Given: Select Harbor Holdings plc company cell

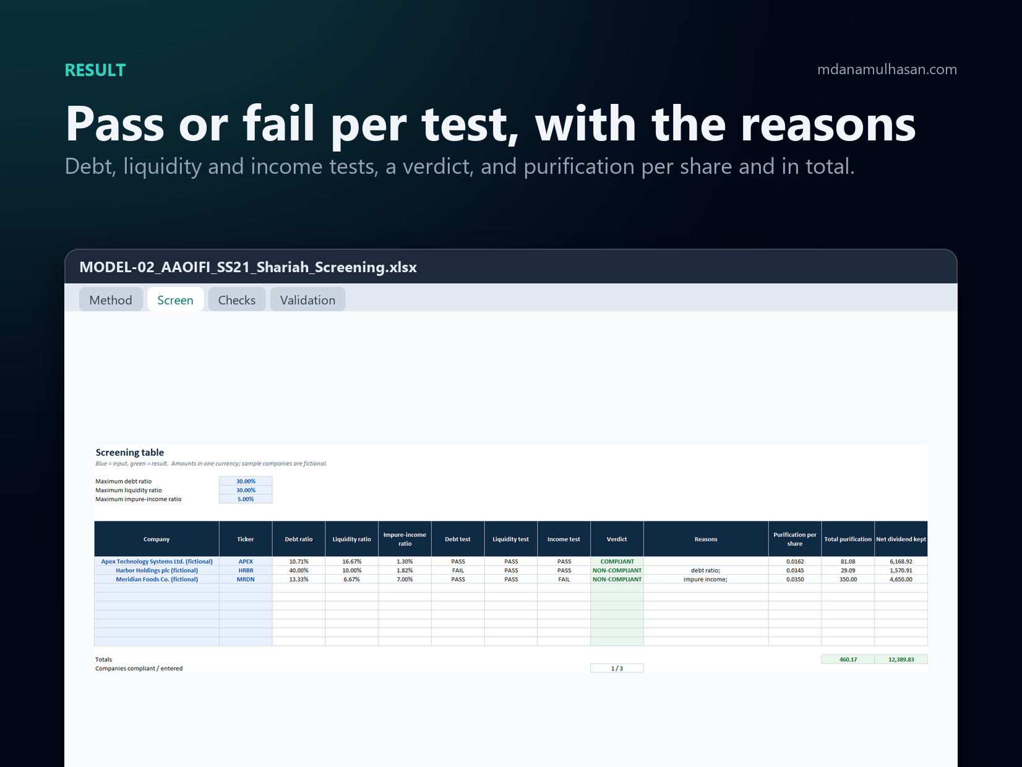Looking at the screenshot, I should tap(157, 570).
